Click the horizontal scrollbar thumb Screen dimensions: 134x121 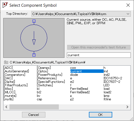tap(34, 107)
